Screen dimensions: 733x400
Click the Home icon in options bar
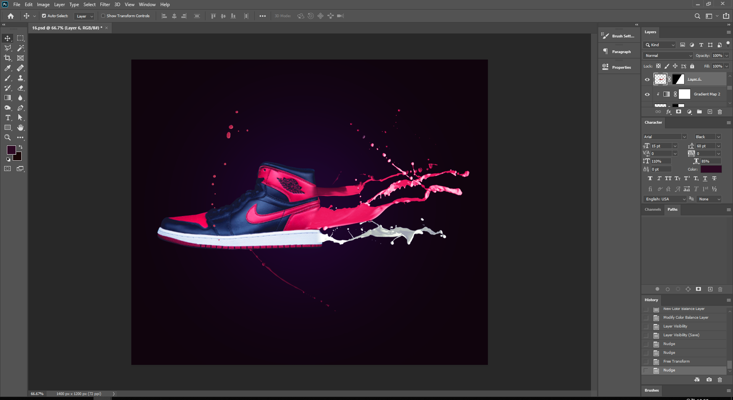pos(11,16)
